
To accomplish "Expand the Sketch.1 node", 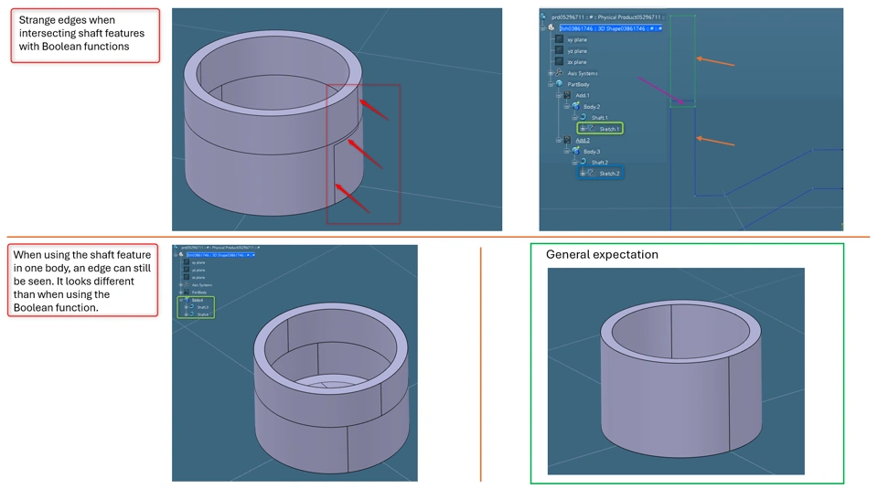I will [583, 129].
